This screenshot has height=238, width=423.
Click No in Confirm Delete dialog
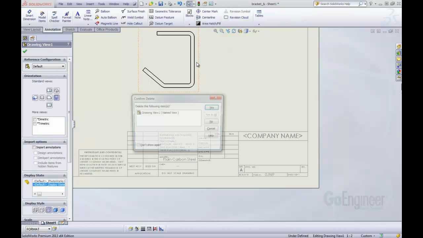[211, 122]
